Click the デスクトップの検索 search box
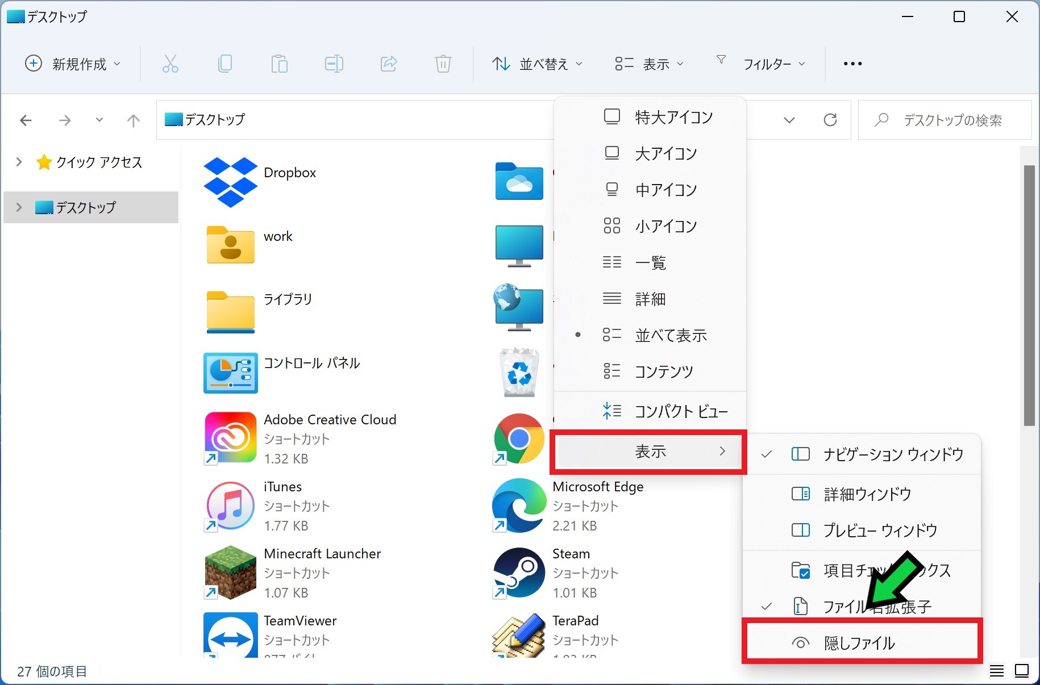The height and width of the screenshot is (685, 1040). [x=945, y=120]
